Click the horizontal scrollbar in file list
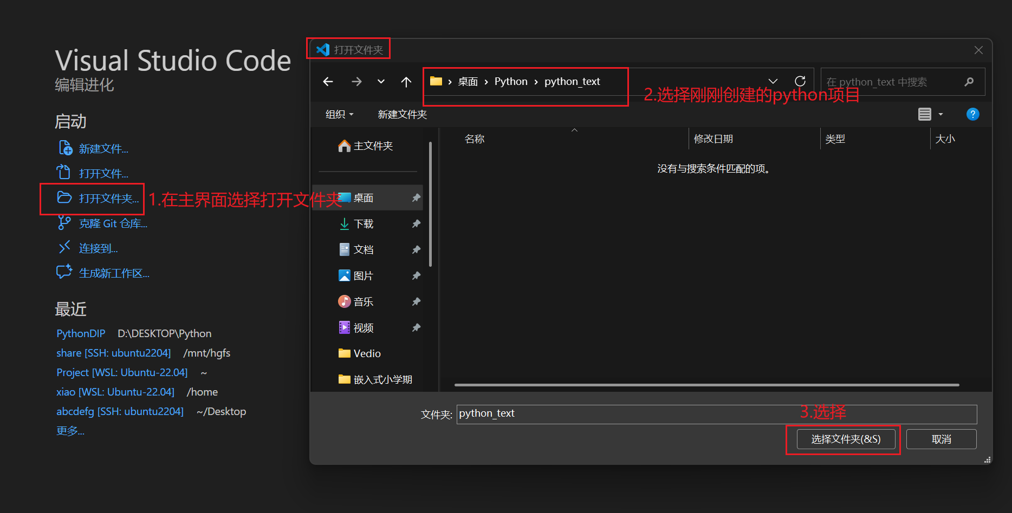Image resolution: width=1012 pixels, height=513 pixels. pyautogui.click(x=706, y=385)
